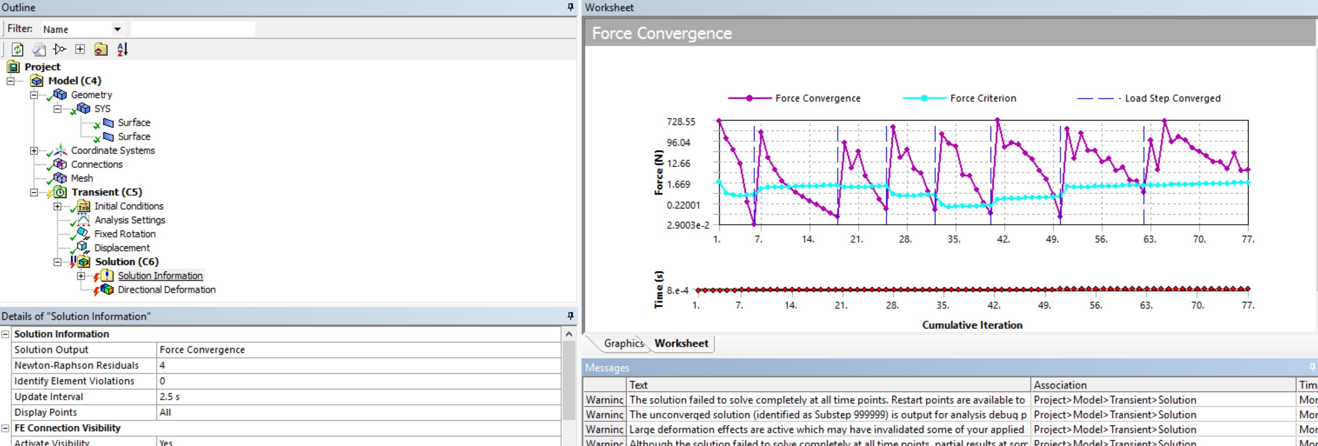Select the Geometry node
The height and width of the screenshot is (446, 1318).
[x=91, y=95]
